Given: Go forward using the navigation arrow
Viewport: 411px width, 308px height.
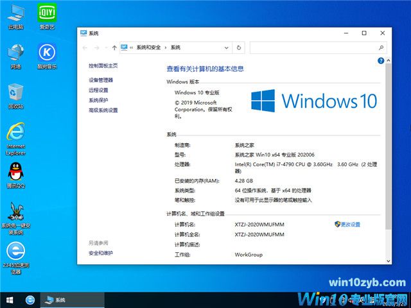Looking at the screenshot, I should pos(97,47).
